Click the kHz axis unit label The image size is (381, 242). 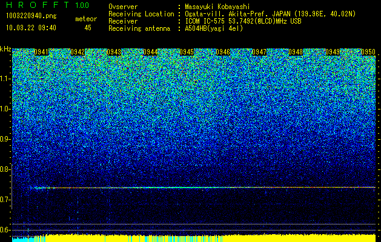[x=5, y=50]
